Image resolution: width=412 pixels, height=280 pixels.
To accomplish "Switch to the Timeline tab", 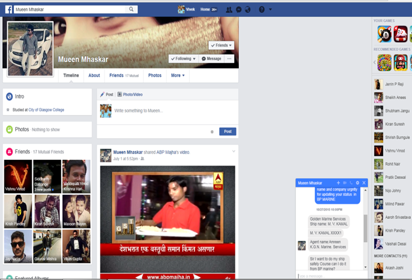I will pos(71,75).
